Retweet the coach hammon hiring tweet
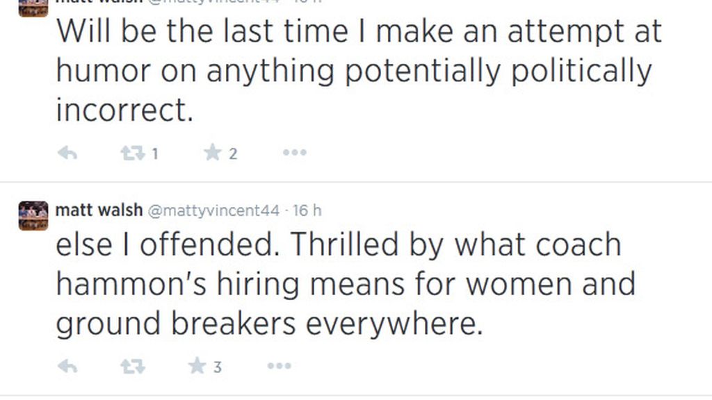 [133, 366]
